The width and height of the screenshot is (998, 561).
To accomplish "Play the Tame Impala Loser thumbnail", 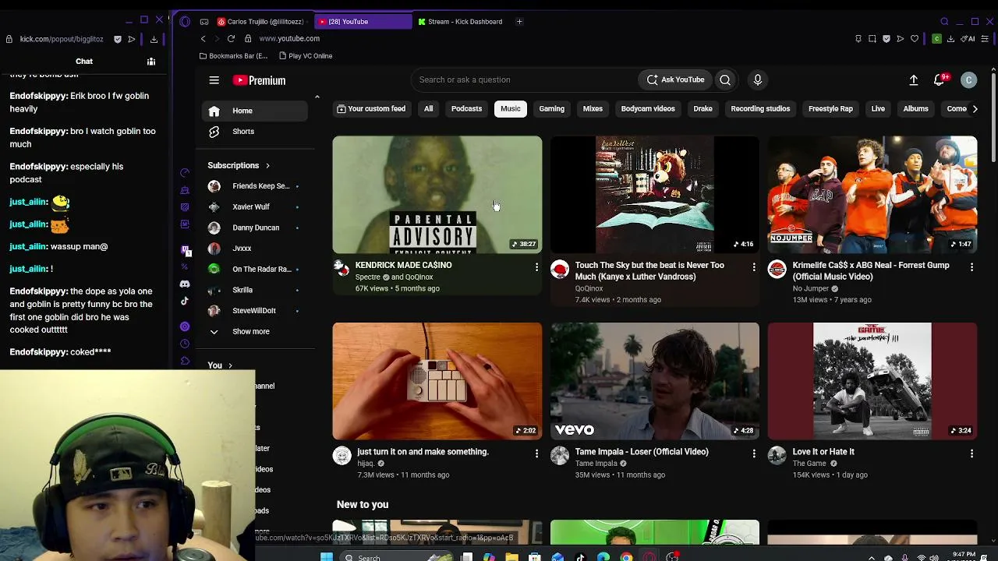I will tap(655, 381).
